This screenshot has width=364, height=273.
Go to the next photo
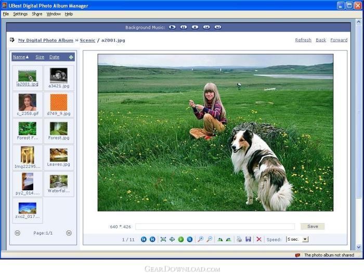point(152,239)
